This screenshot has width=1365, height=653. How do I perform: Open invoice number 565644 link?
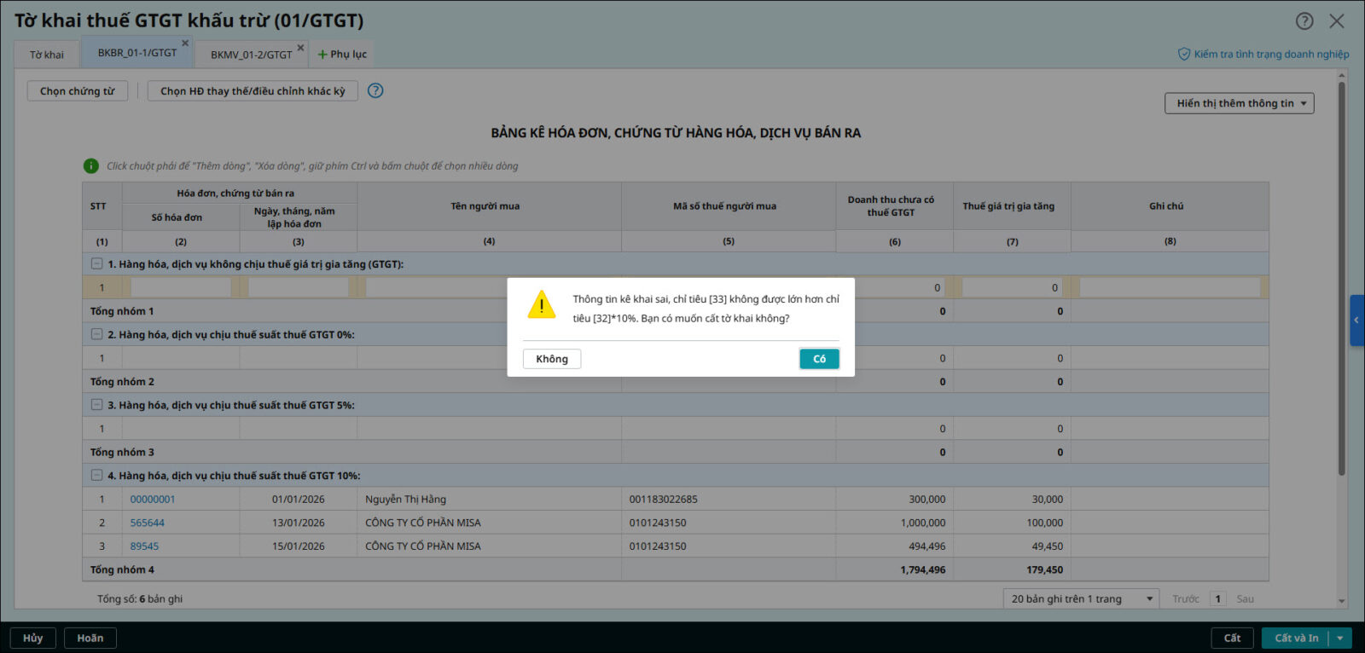(148, 523)
